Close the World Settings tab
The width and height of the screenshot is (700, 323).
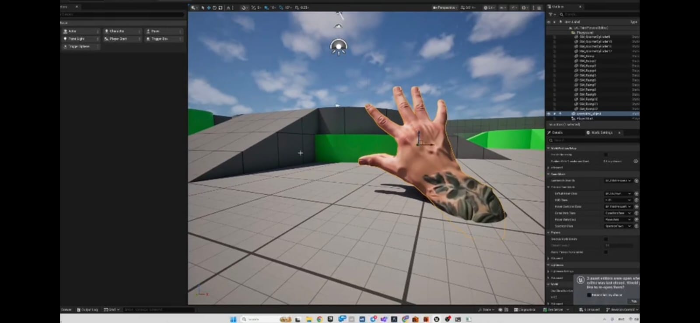point(619,132)
